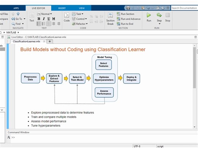Click the Paste icon in quick access toolbar

click(143, 8)
